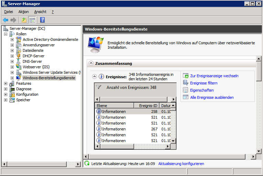263x176 pixels.
Task: Expand the Speicher node
Action: (6, 100)
